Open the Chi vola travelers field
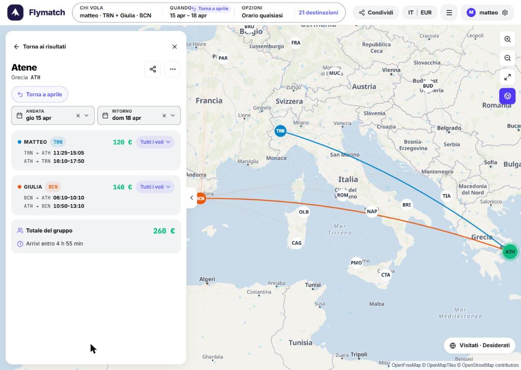 pos(116,12)
